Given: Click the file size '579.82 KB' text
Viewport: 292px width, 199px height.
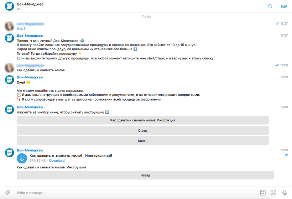Looking at the screenshot, I should click(x=38, y=161).
